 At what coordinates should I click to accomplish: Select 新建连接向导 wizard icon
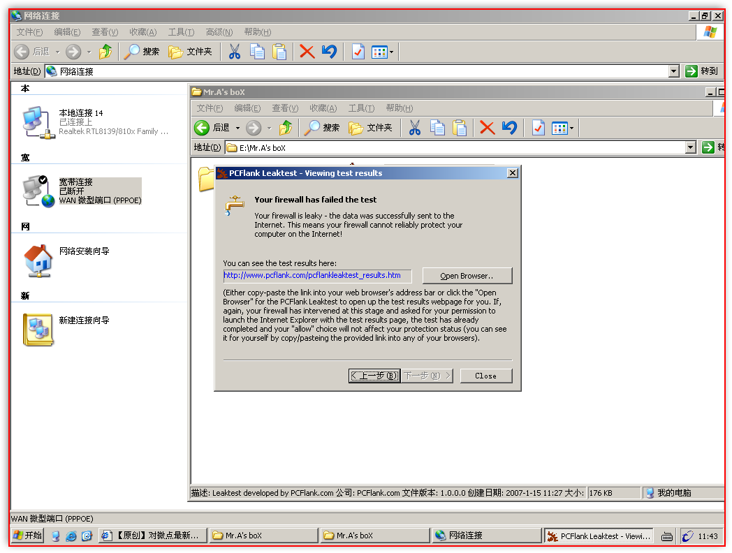(x=38, y=330)
